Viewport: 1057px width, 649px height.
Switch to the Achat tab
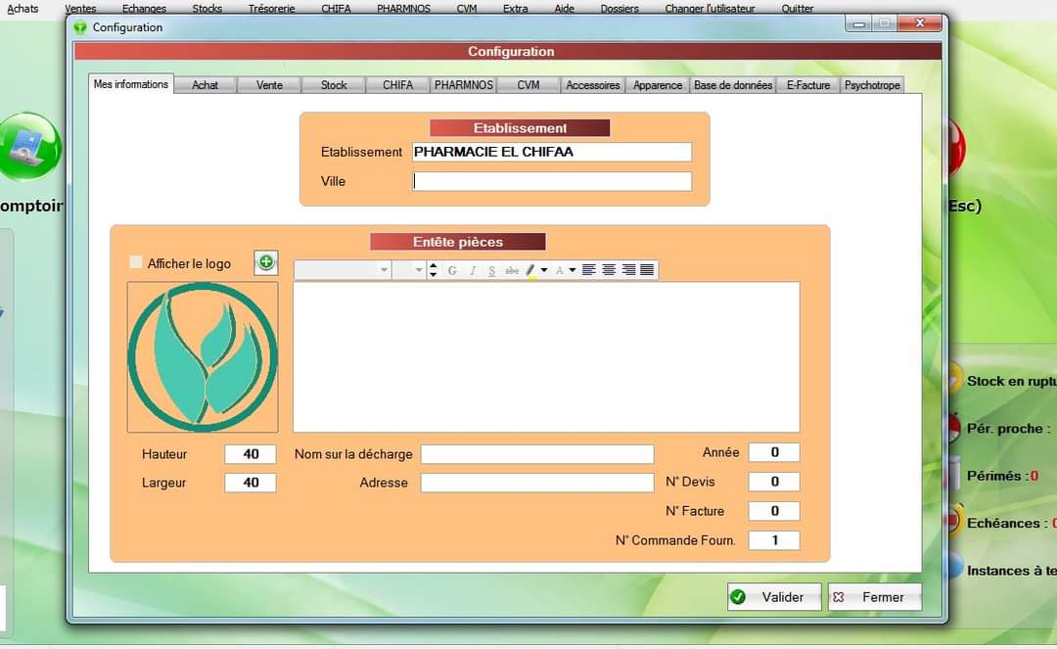[205, 85]
